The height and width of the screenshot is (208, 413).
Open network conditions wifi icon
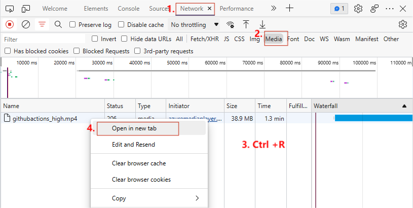(x=231, y=24)
